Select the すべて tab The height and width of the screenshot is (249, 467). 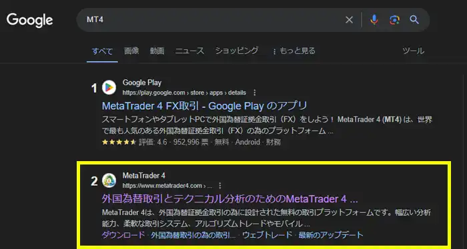(x=102, y=51)
